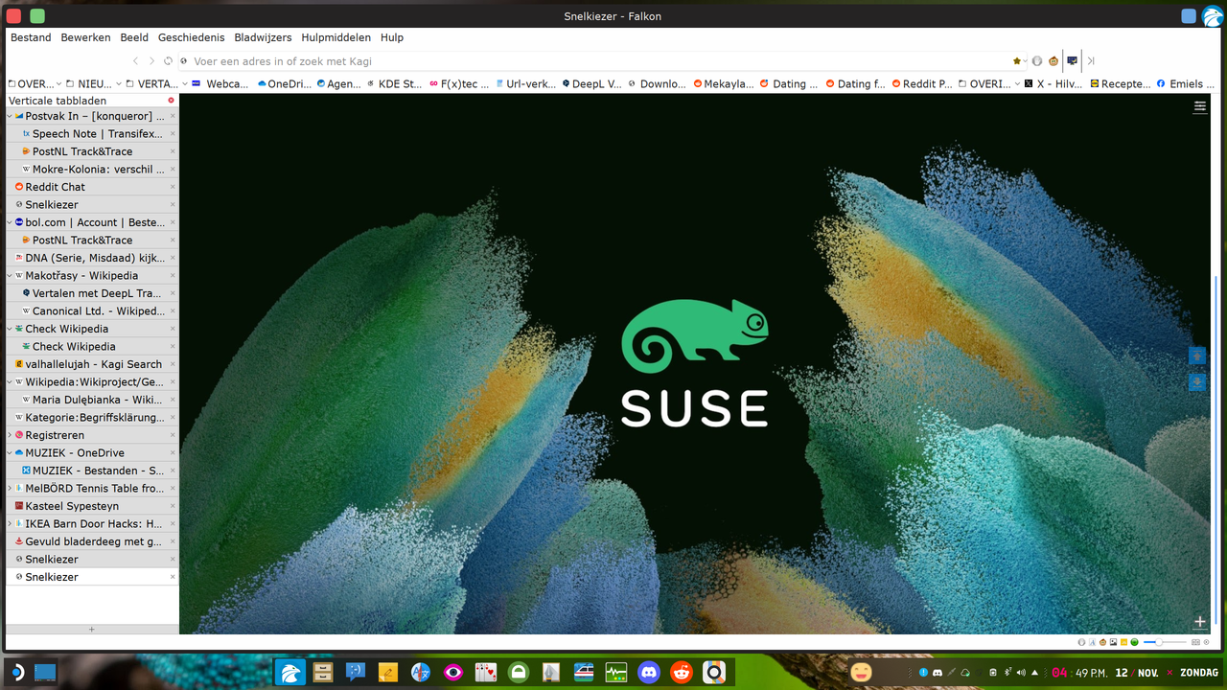
Task: Switch to DNA (Serie, Misdaad) tab
Action: 92,258
